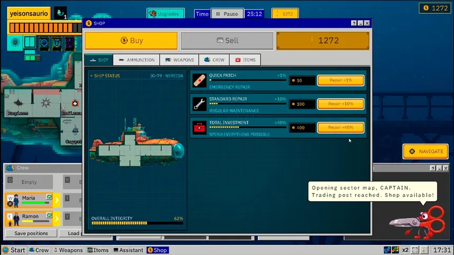Viewport: 454px width, 255px height.
Task: Switch the shop to Sell mode
Action: tap(227, 41)
